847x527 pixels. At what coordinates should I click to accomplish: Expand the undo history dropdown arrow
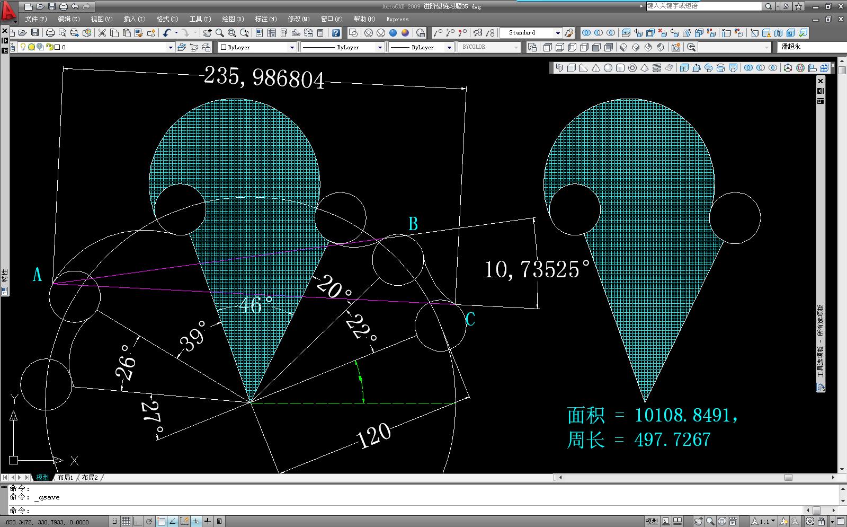coord(176,33)
